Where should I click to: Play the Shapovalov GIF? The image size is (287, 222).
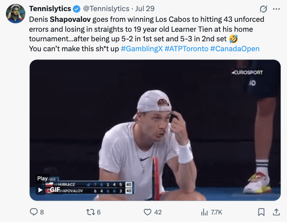pyautogui.click(x=41, y=190)
